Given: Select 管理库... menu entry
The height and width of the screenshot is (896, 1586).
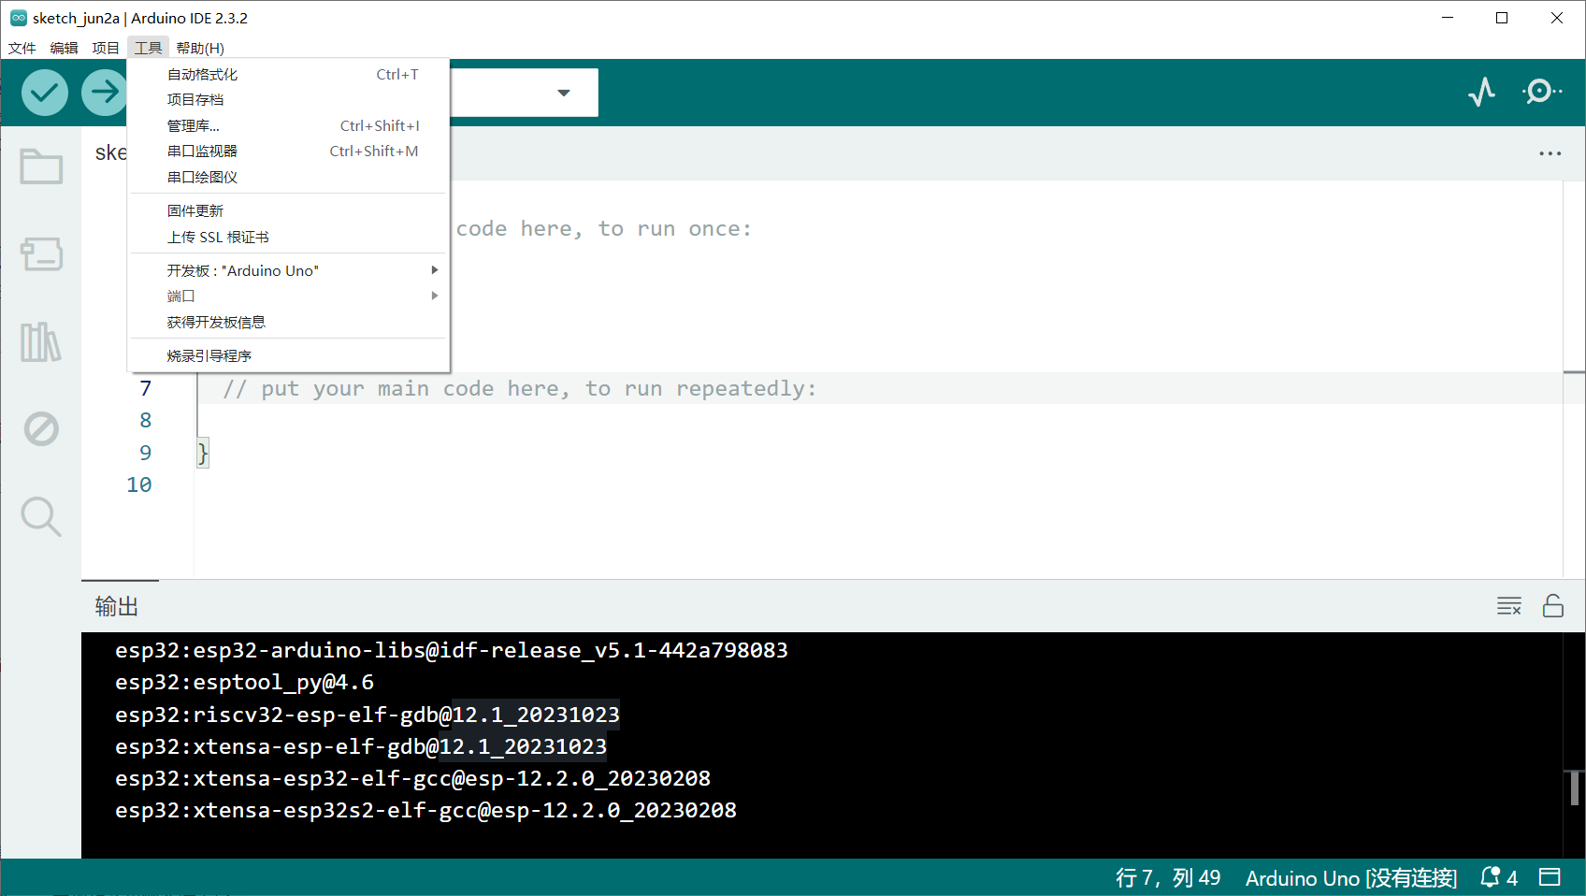Looking at the screenshot, I should pos(288,125).
